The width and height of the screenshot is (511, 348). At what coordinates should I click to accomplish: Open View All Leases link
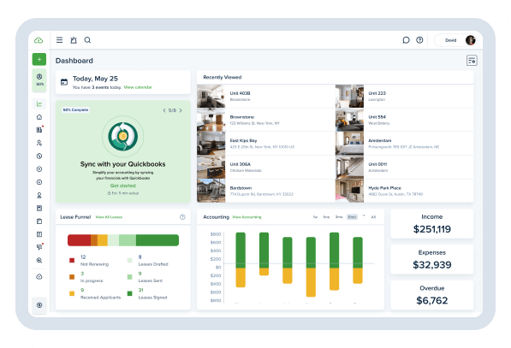coord(109,217)
